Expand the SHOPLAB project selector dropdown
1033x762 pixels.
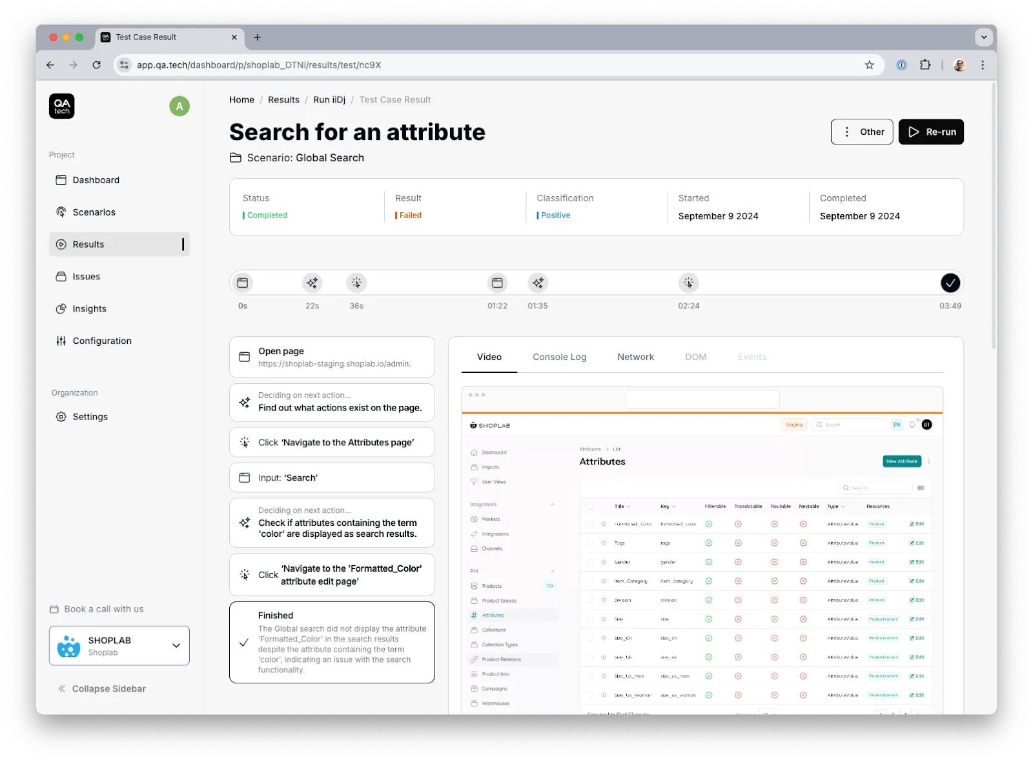[119, 646]
